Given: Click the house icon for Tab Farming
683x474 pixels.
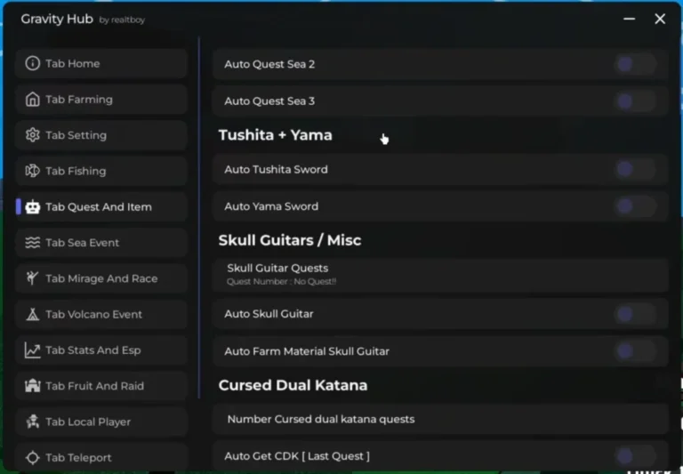Looking at the screenshot, I should click(x=32, y=100).
